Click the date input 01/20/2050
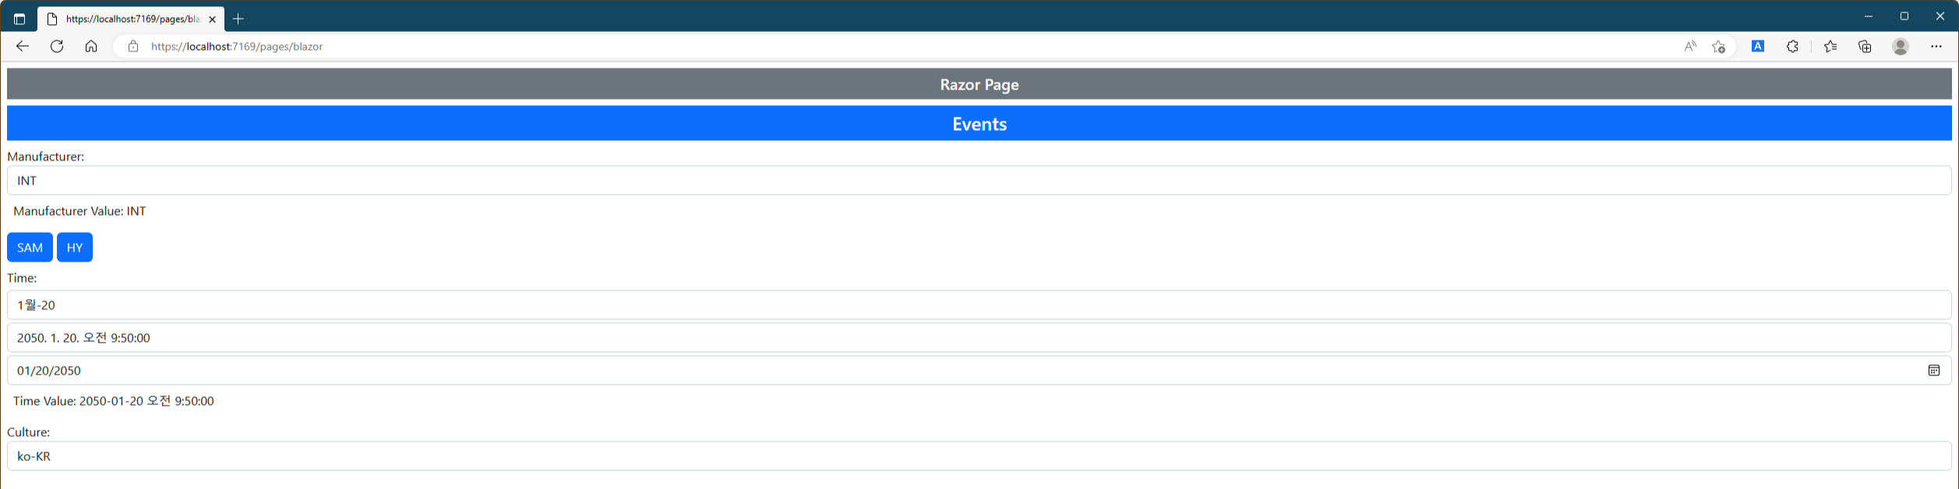This screenshot has width=1959, height=489. pyautogui.click(x=979, y=371)
